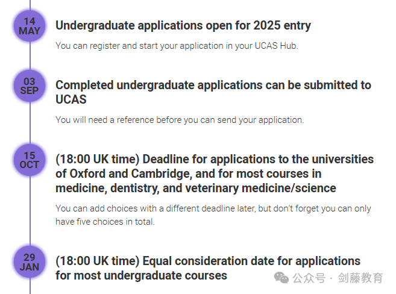The height and width of the screenshot is (294, 396).
Task: Click timeline line between 15 OCT and 29 JAN
Action: pos(30,211)
